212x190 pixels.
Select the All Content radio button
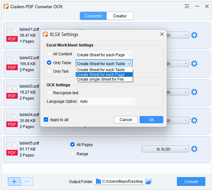[49, 54]
